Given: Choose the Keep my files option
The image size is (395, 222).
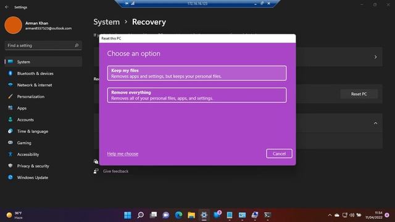Looking at the screenshot, I should [x=197, y=73].
